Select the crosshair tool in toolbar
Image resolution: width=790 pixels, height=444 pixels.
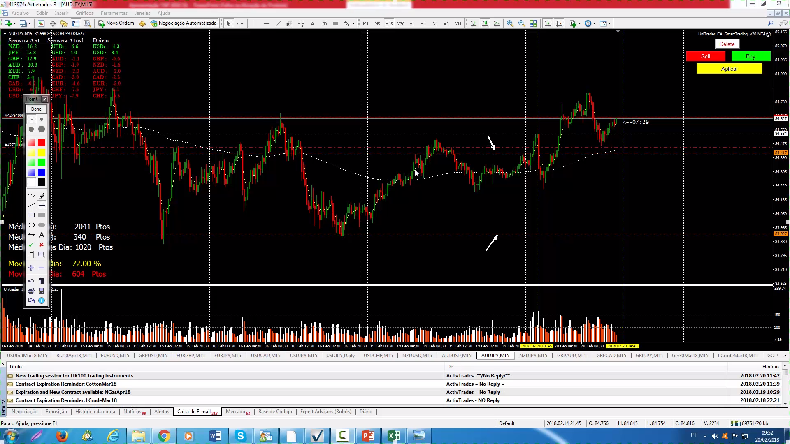(x=240, y=23)
